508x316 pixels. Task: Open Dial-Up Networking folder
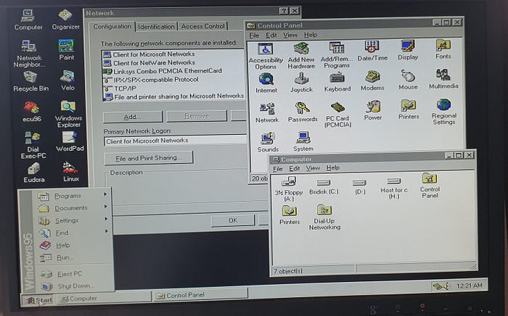(324, 217)
